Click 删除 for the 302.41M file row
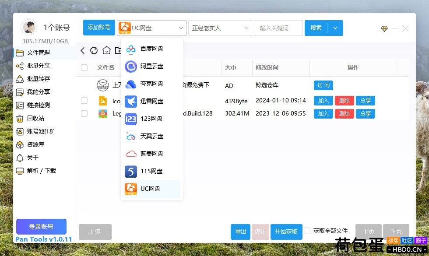Viewport: 429px width, 256px height. pyautogui.click(x=345, y=114)
